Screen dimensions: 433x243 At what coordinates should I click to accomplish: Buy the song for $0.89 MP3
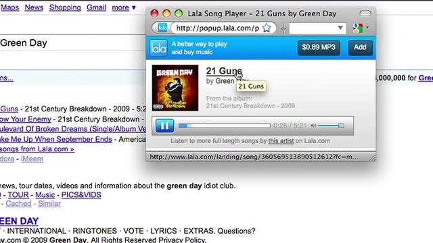[319, 47]
